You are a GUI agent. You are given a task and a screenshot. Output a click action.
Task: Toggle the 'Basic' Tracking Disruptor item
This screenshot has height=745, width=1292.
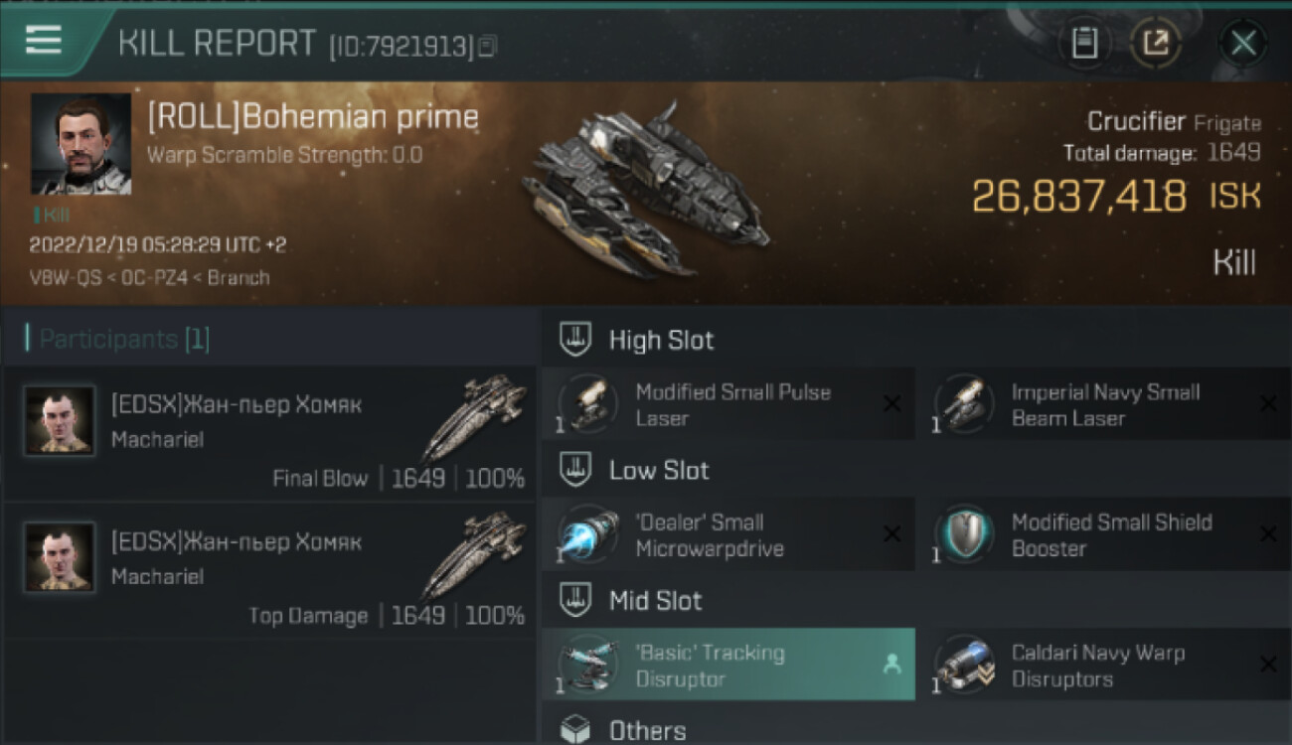point(727,666)
